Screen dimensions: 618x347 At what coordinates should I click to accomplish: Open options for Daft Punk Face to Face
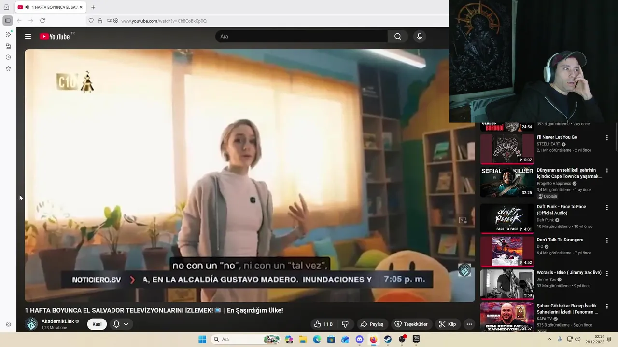click(607, 208)
